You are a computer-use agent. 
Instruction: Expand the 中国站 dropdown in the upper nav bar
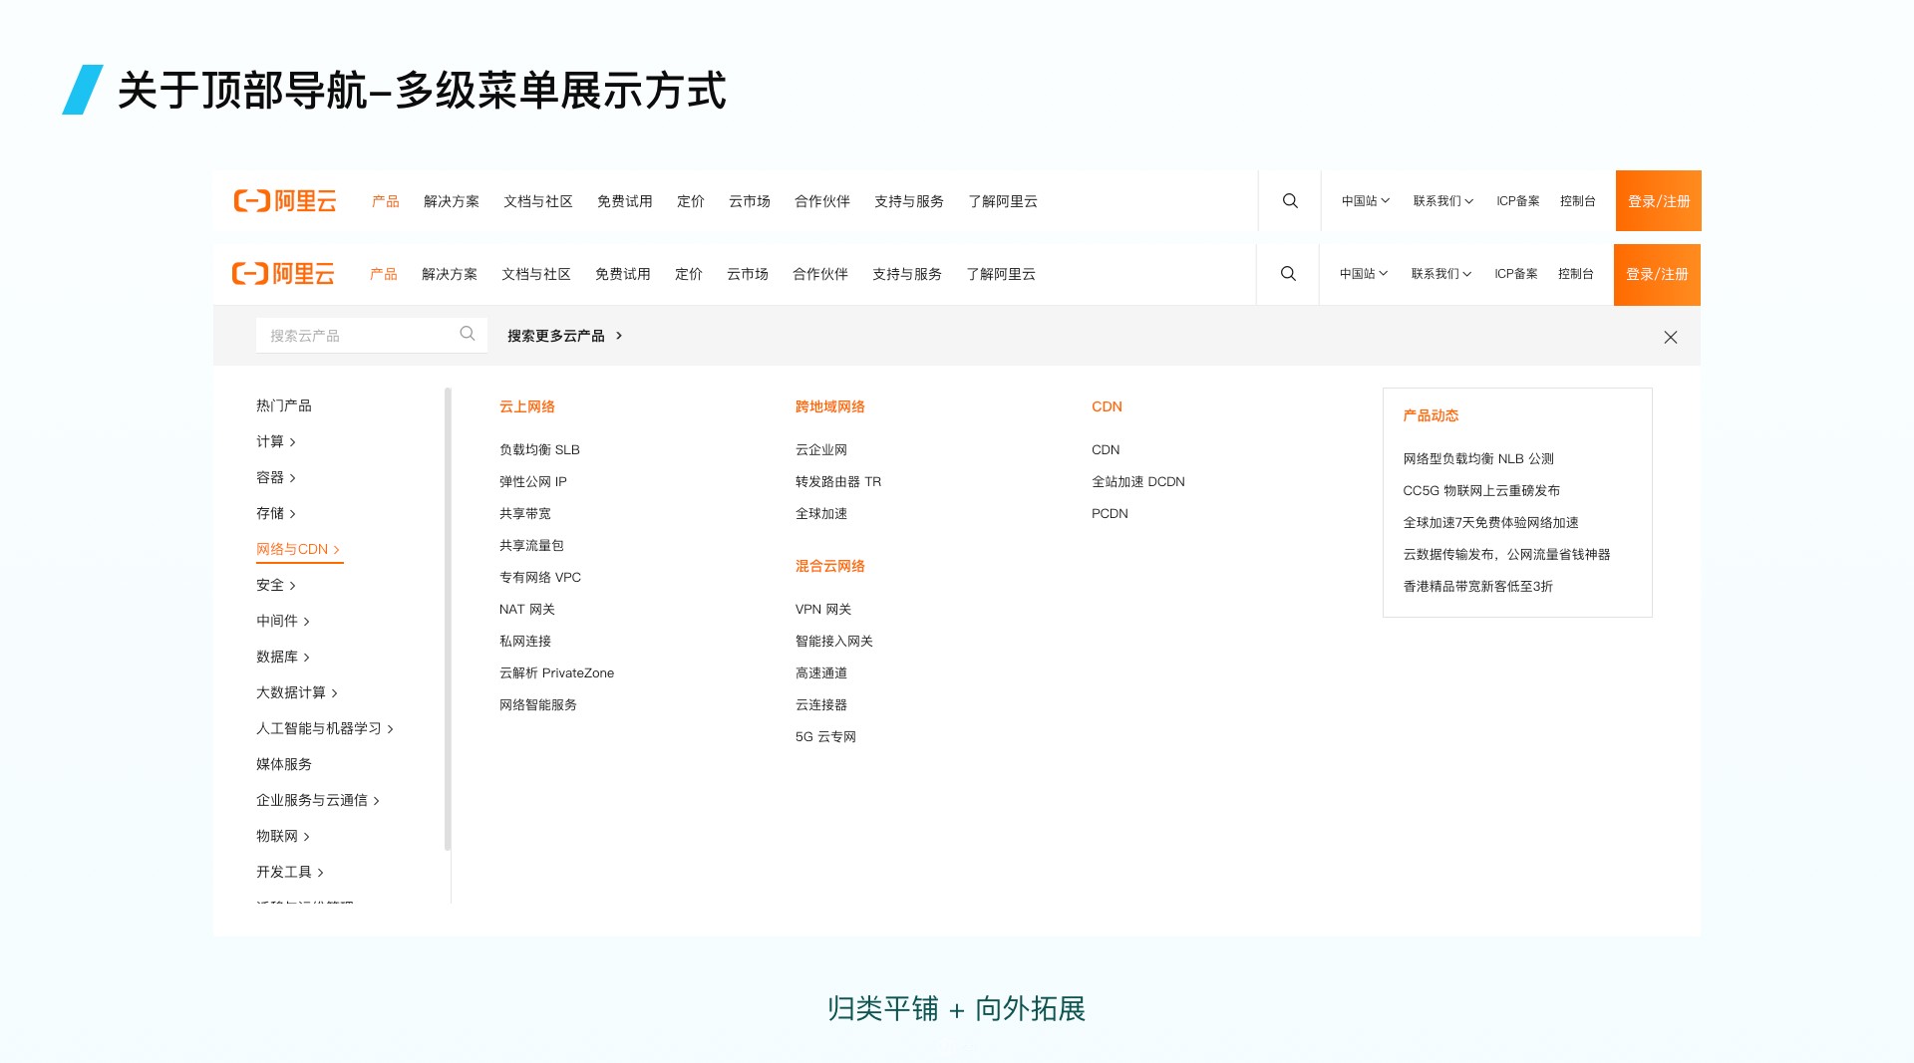pos(1366,201)
